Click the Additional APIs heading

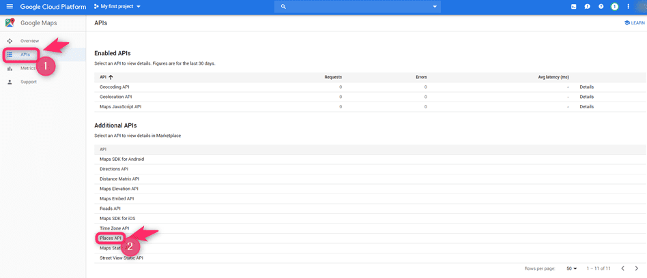(x=115, y=125)
